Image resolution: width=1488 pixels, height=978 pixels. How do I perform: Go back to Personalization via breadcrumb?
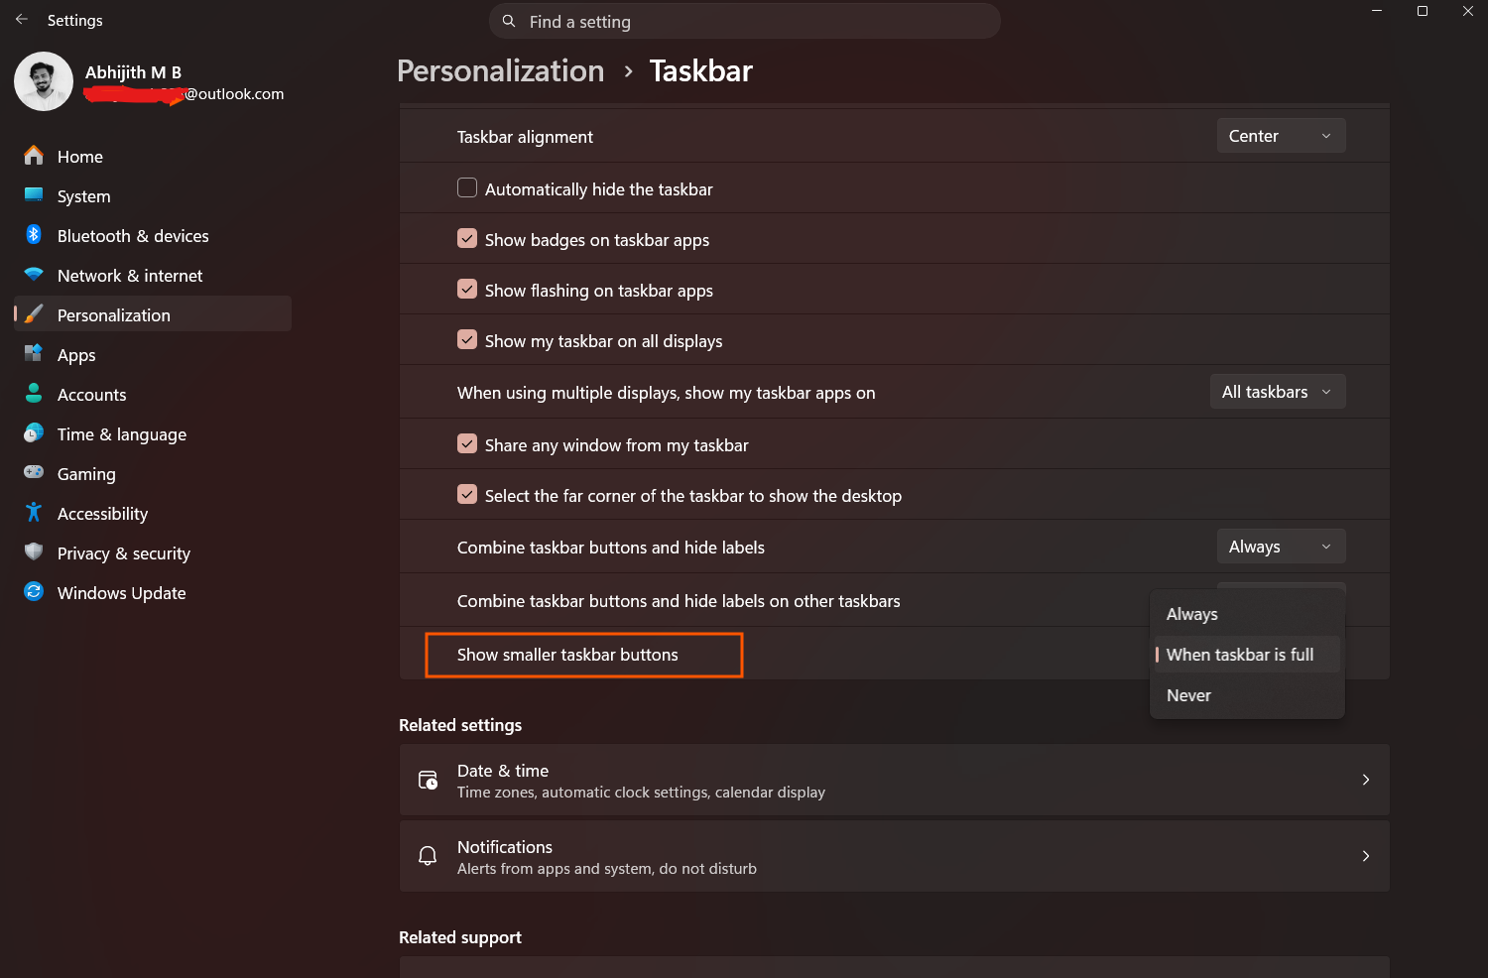pos(500,70)
